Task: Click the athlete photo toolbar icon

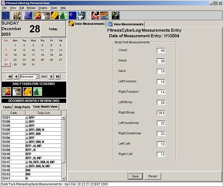Action: (x=81, y=16)
